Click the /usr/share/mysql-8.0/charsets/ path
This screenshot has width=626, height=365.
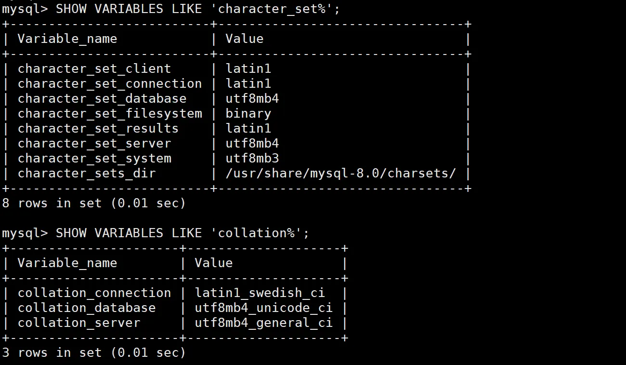point(341,174)
